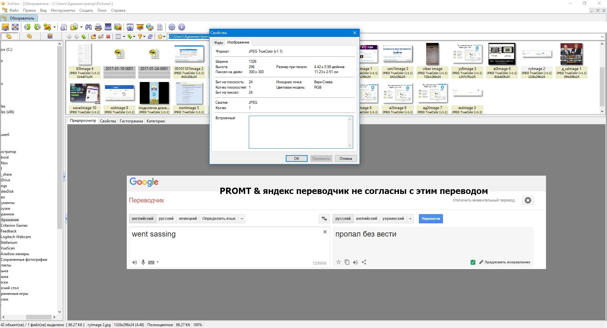
Task: Click the folder tree horizontal scrollbar thumb
Action: (x=39, y=317)
